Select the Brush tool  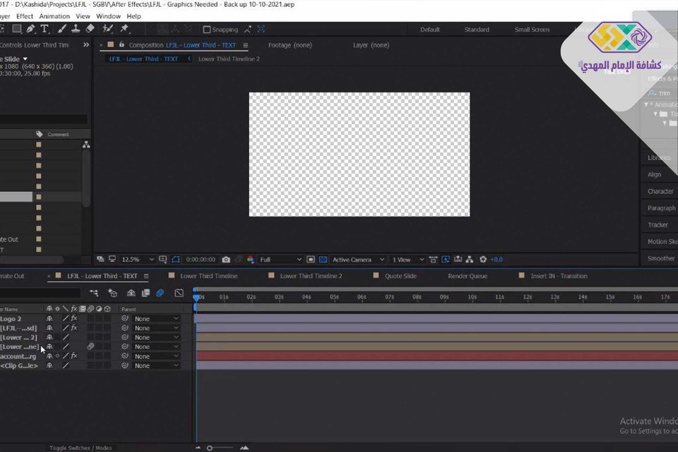coord(62,29)
